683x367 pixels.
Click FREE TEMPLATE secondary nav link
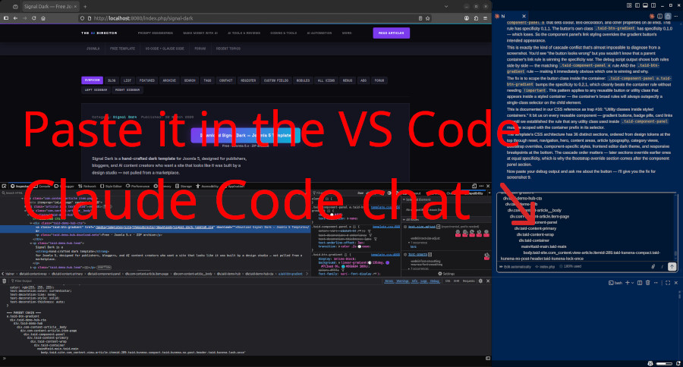coord(122,49)
